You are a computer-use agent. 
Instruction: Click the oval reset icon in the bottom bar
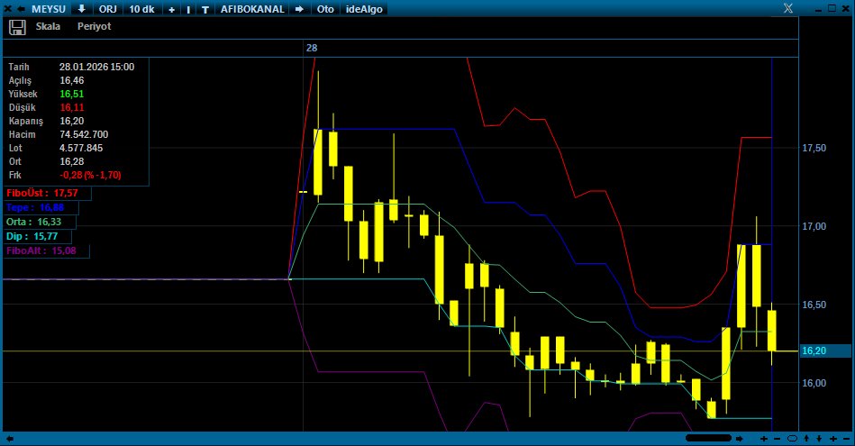tap(792, 439)
